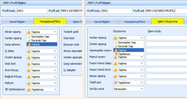Switch to left Genel Bilgiler tab
Image resolution: width=187 pixels, height=99 pixels.
(17, 22)
